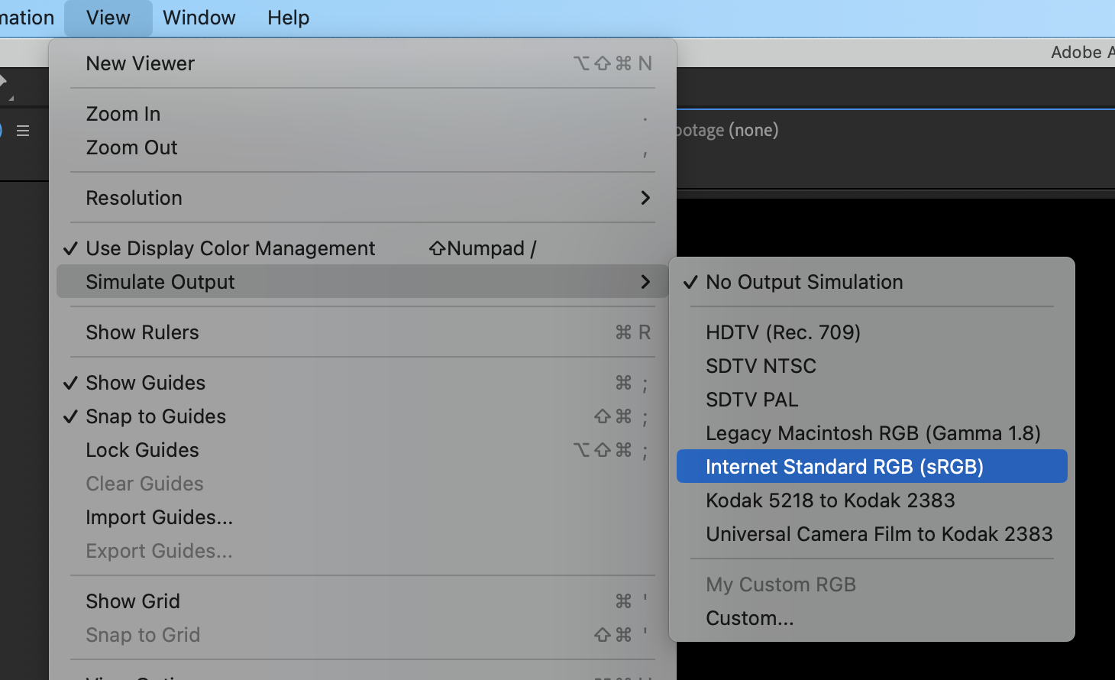
Task: Select SDTV PAL output simulation
Action: (x=751, y=399)
